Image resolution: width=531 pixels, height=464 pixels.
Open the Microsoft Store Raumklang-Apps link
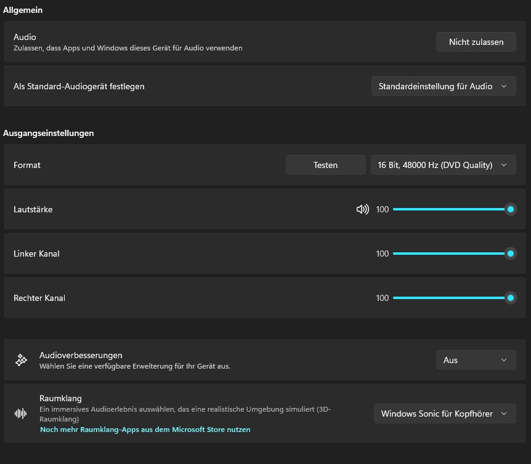coord(145,429)
